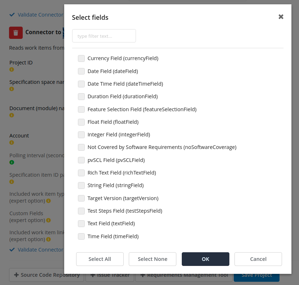Click info icon under Specification space name

point(12,89)
